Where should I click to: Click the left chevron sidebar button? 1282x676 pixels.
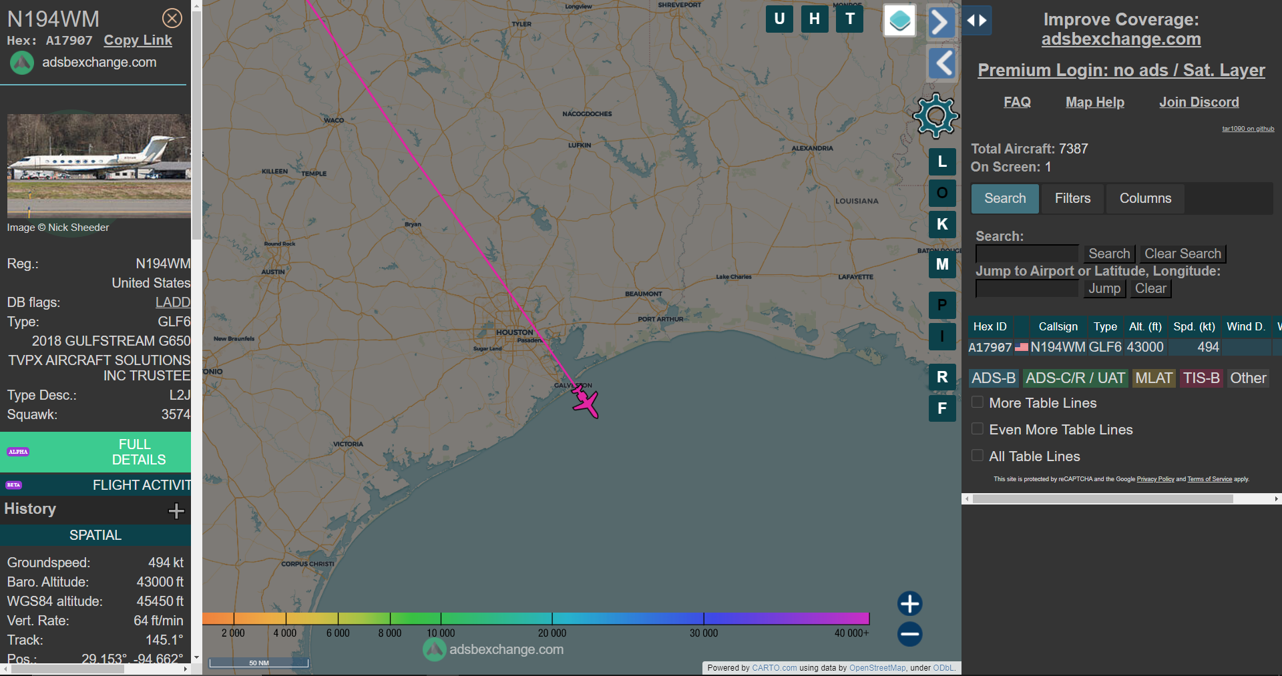click(x=942, y=64)
